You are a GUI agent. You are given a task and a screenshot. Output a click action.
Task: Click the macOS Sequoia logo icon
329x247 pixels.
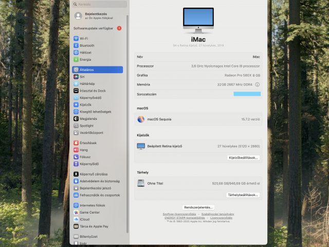tap(141, 119)
